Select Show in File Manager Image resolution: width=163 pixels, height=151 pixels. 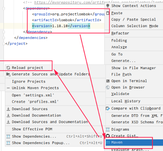point(134,68)
